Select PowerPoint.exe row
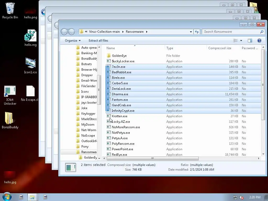This screenshot has width=268, height=201. click(183, 149)
